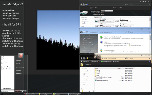This screenshot has width=152, height=95.
Task: Click Download link in Computer window favorites
Action: 85,20
